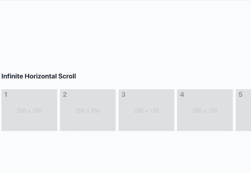Click the number label 1 on the first card
This screenshot has height=173, width=251.
pyautogui.click(x=6, y=95)
